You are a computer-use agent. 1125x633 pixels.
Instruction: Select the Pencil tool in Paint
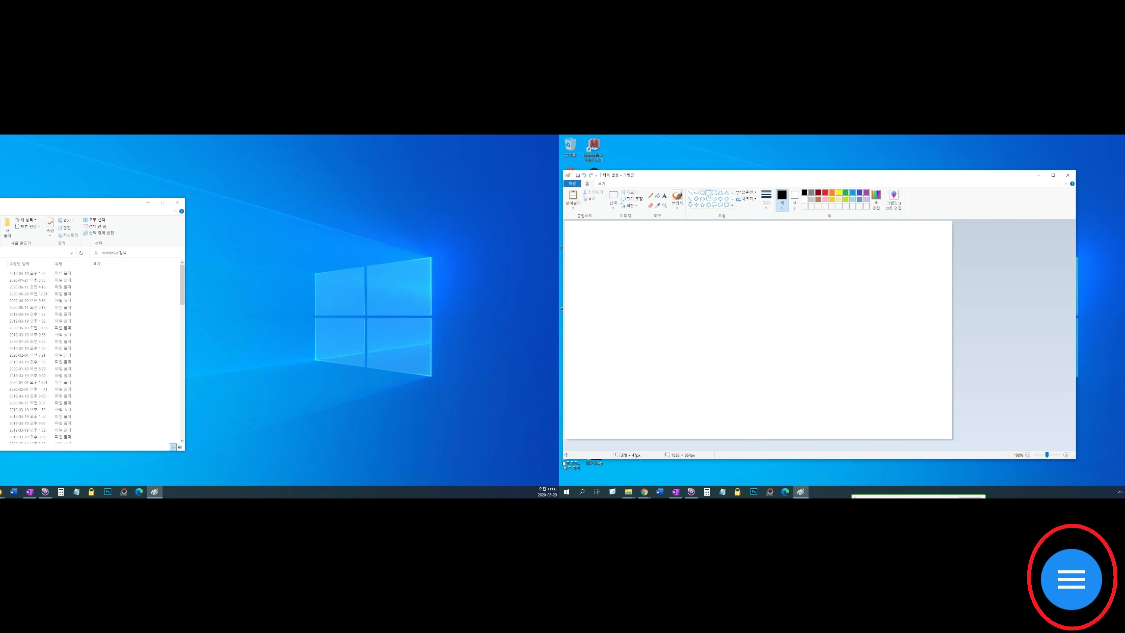651,196
